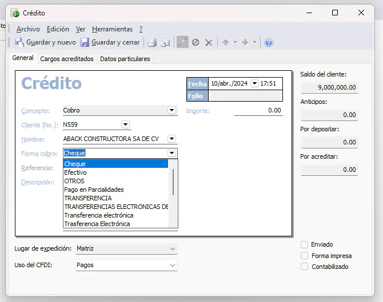Click the Guardar y cerrar toolbar button
Screen dimensions: 383x302
coord(110,42)
